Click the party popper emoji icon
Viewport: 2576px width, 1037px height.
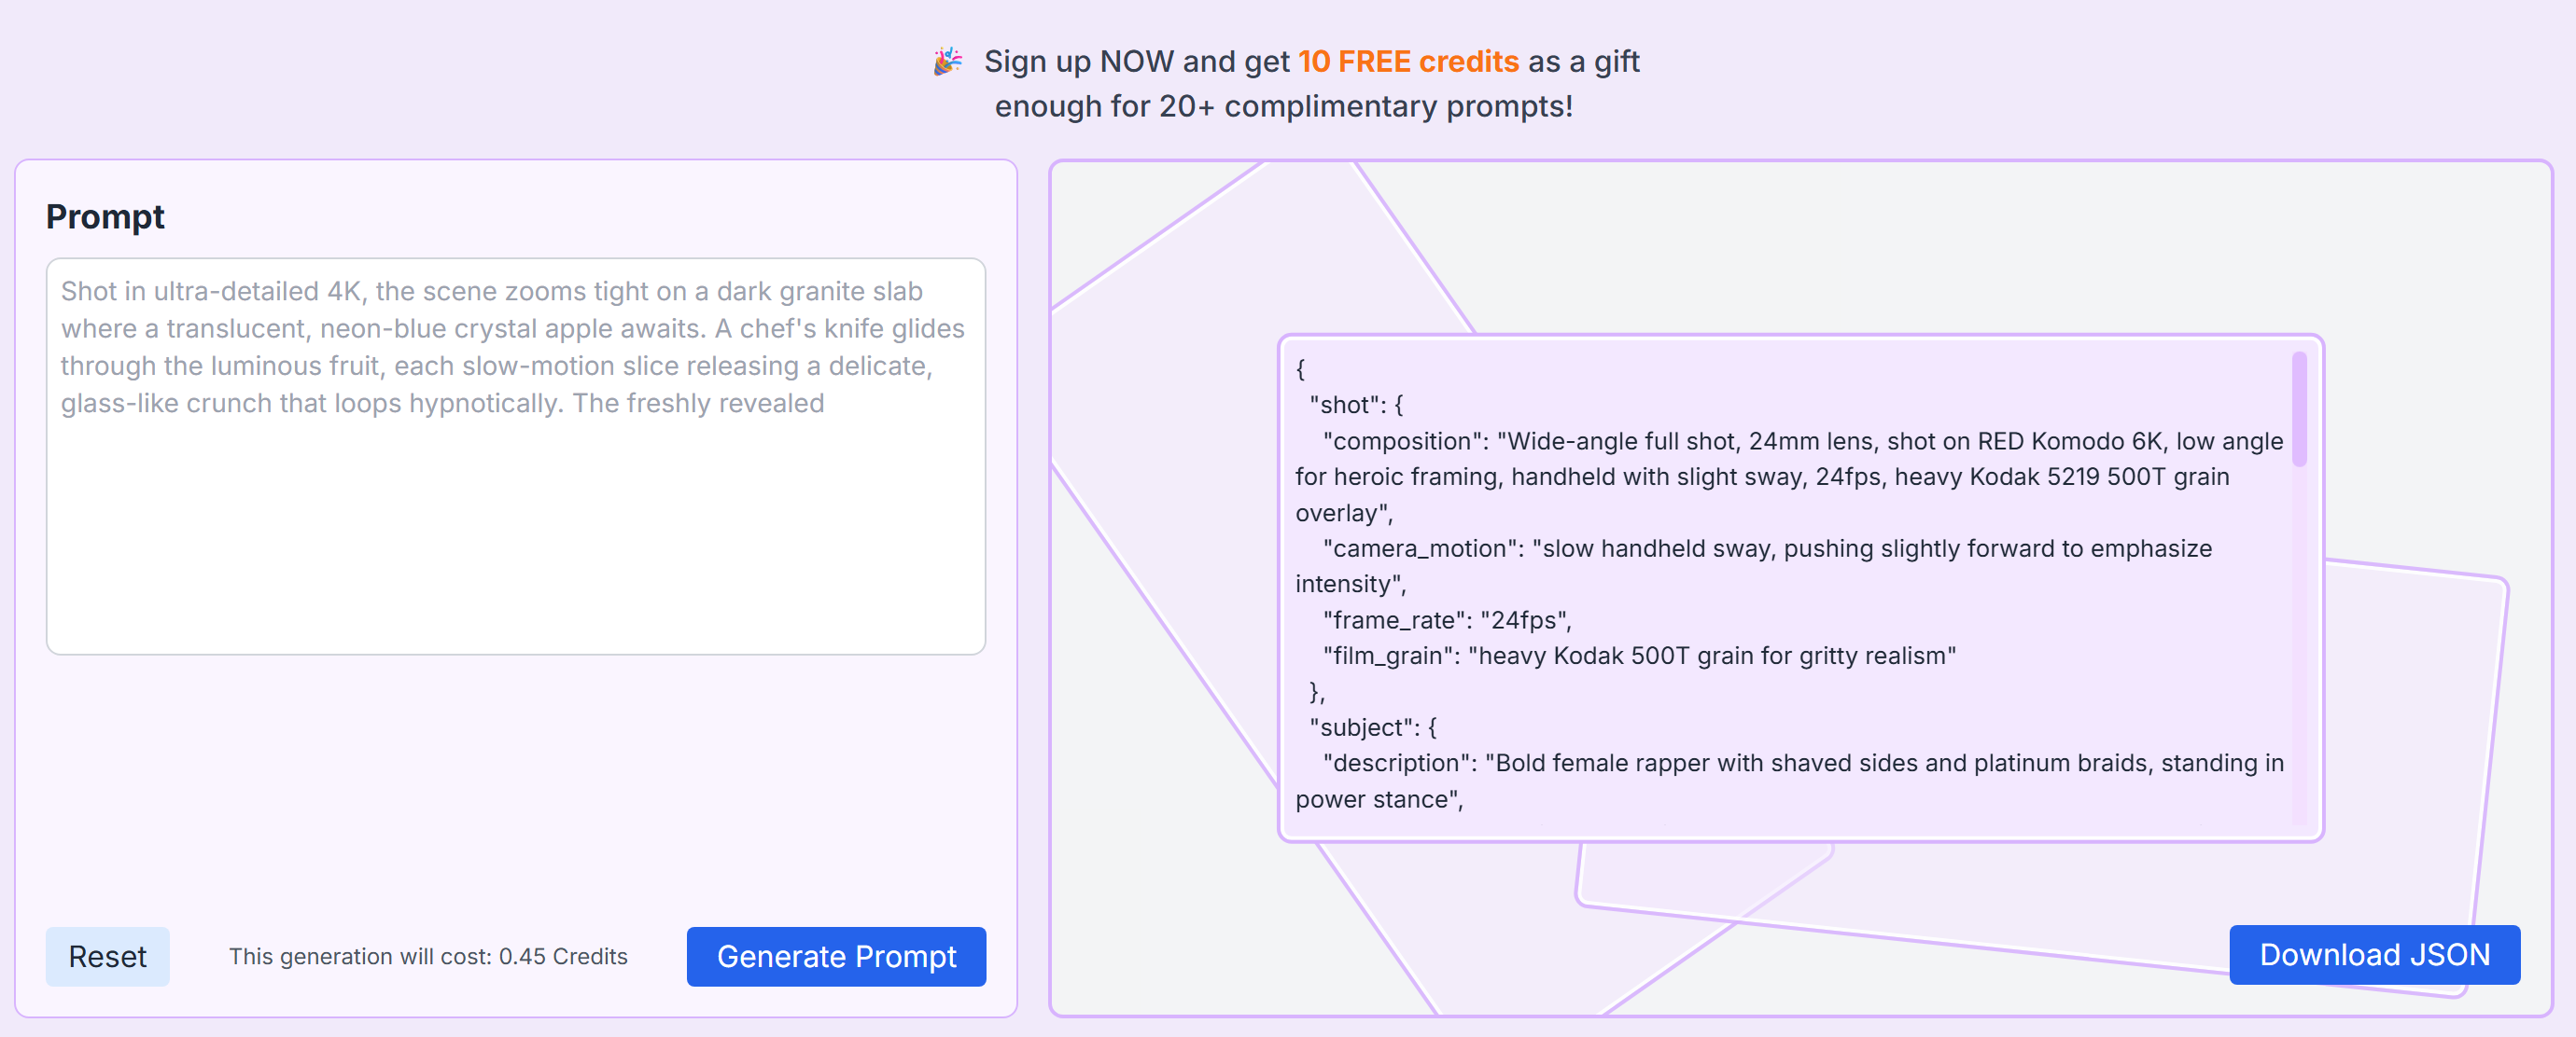click(x=947, y=61)
